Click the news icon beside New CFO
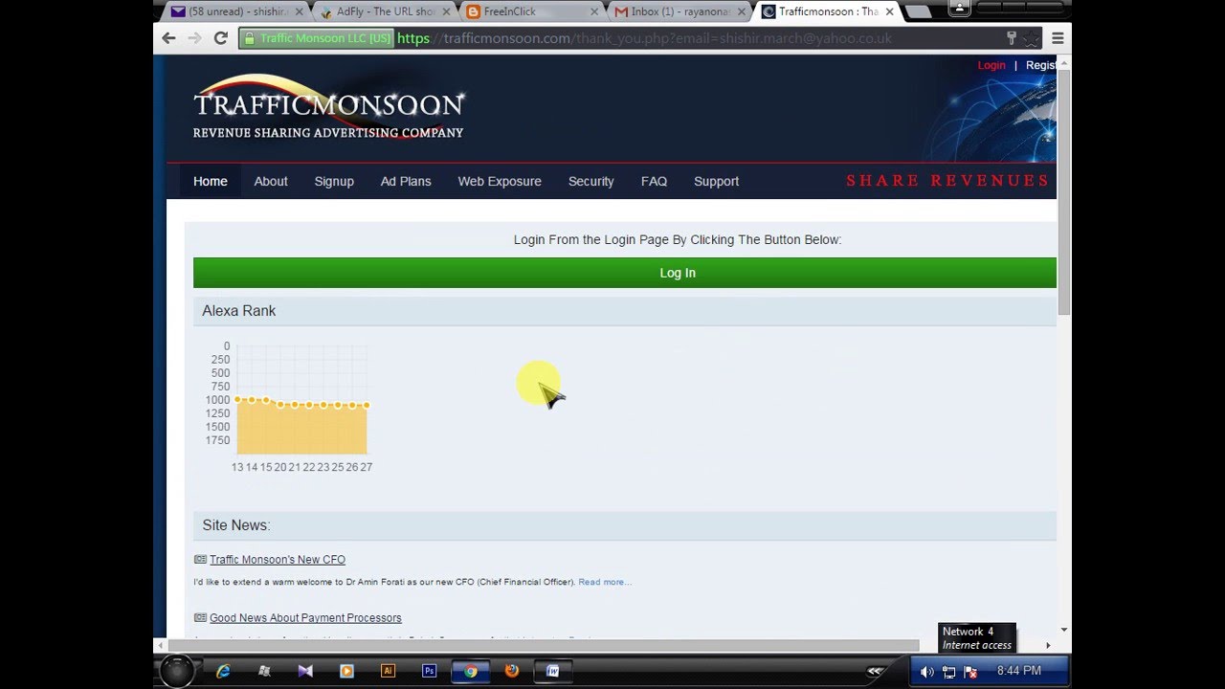 (200, 560)
